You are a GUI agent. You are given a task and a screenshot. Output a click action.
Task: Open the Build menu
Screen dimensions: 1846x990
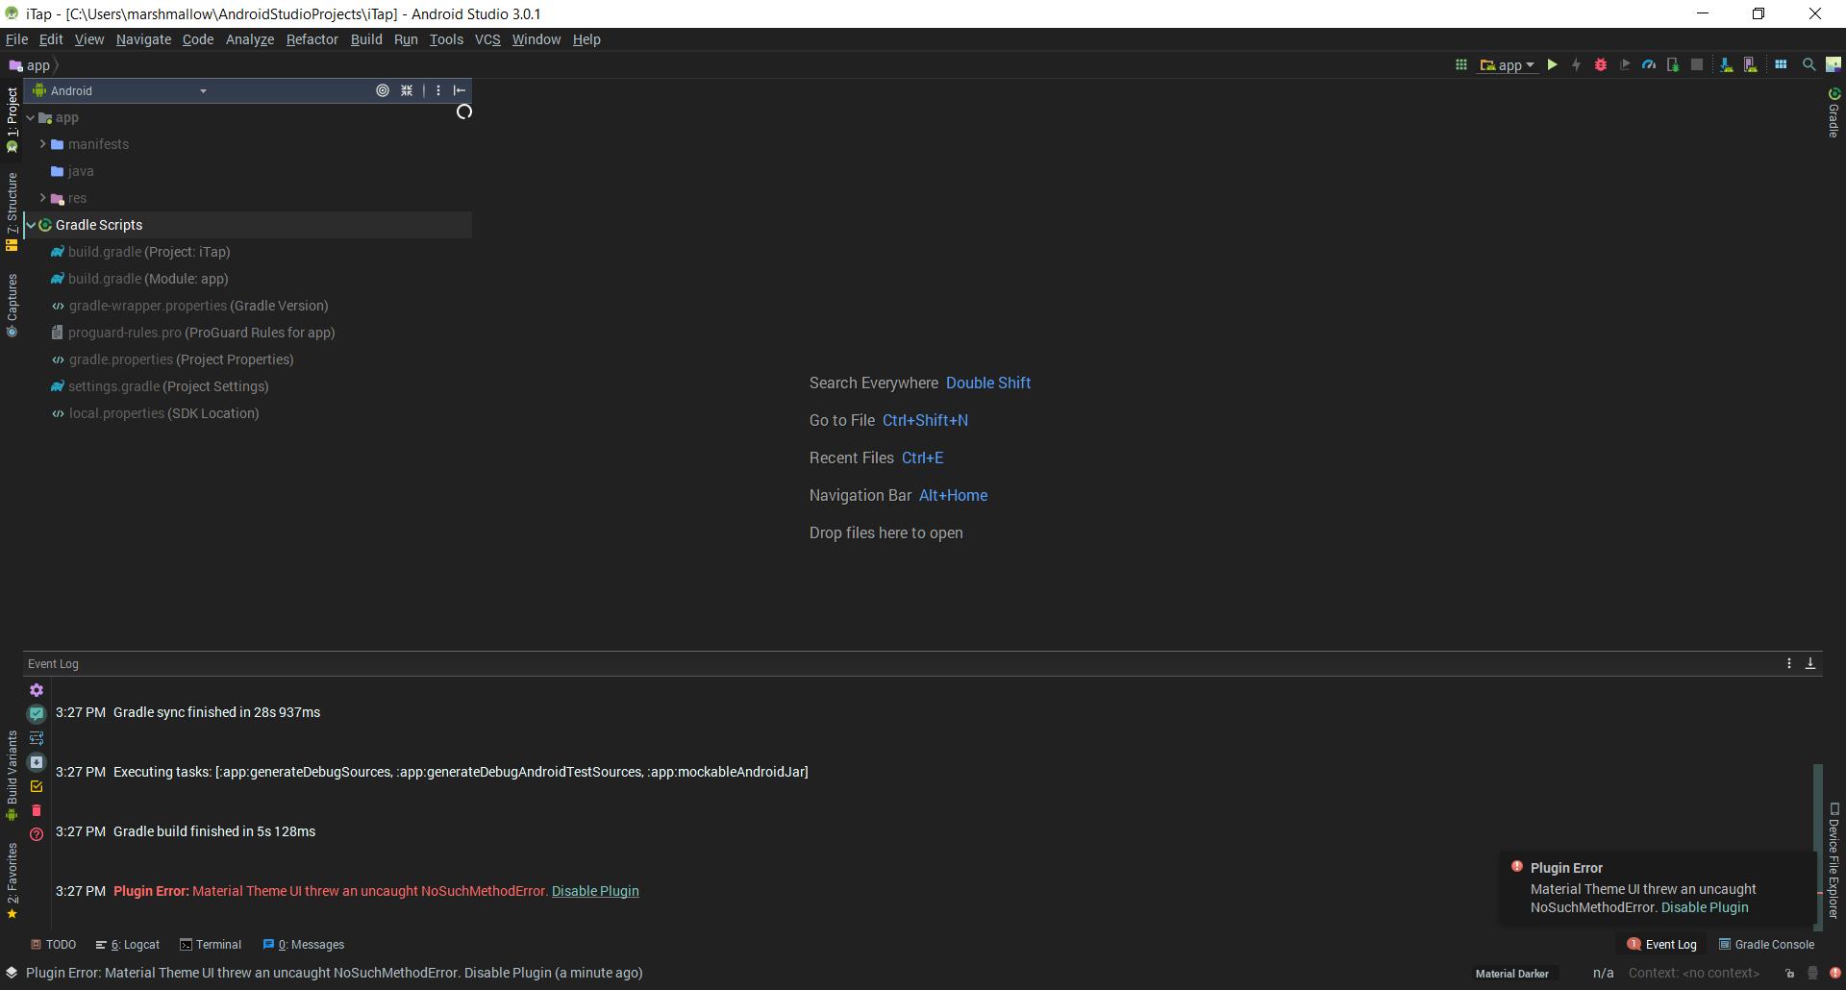click(366, 39)
